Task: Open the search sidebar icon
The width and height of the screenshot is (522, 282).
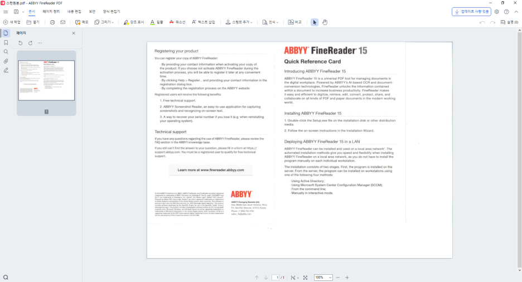Action: pyautogui.click(x=6, y=52)
